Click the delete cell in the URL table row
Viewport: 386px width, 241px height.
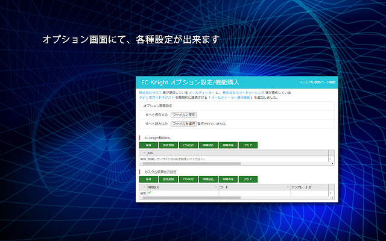click(x=143, y=159)
